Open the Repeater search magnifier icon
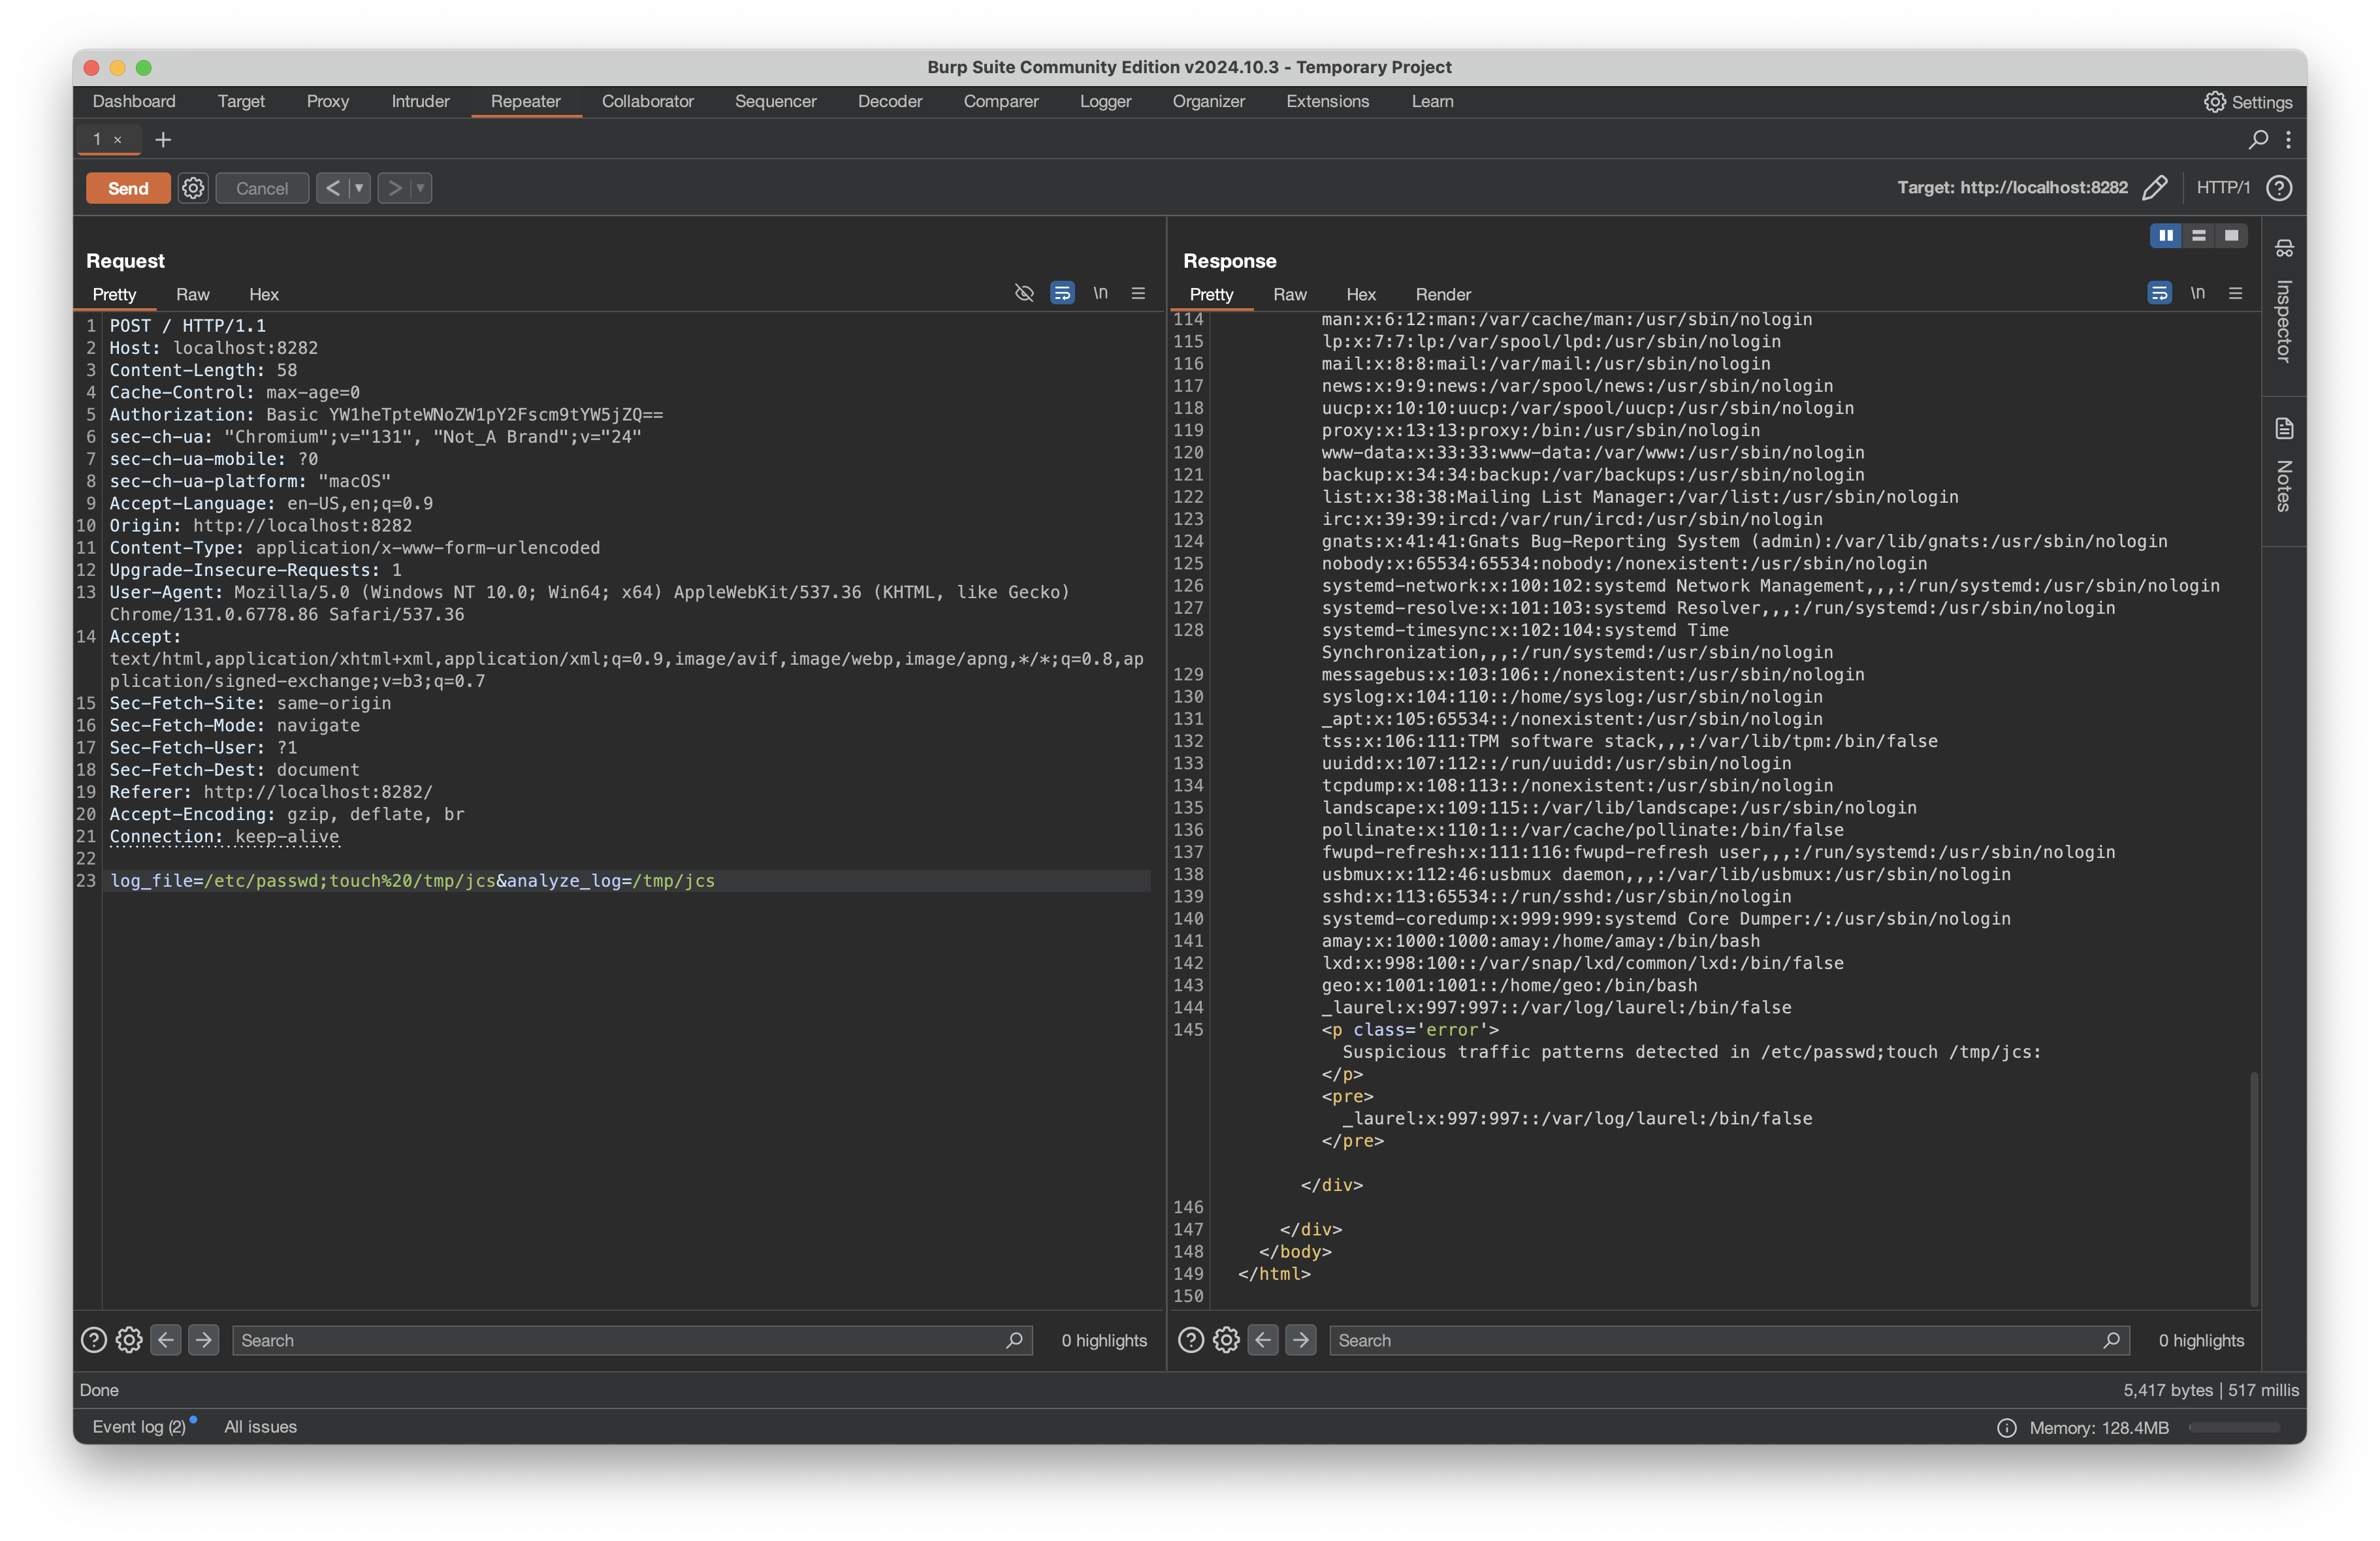 pos(2257,140)
